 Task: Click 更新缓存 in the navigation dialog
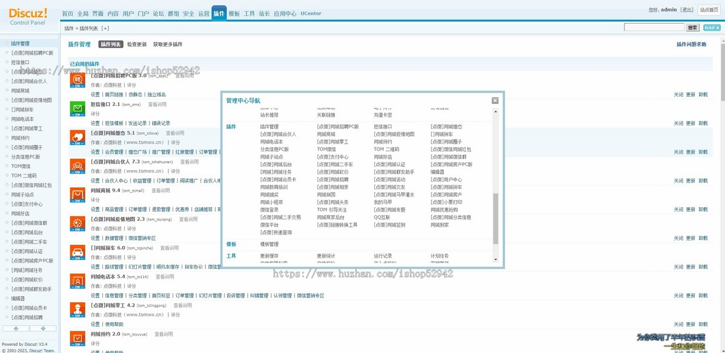coord(270,256)
